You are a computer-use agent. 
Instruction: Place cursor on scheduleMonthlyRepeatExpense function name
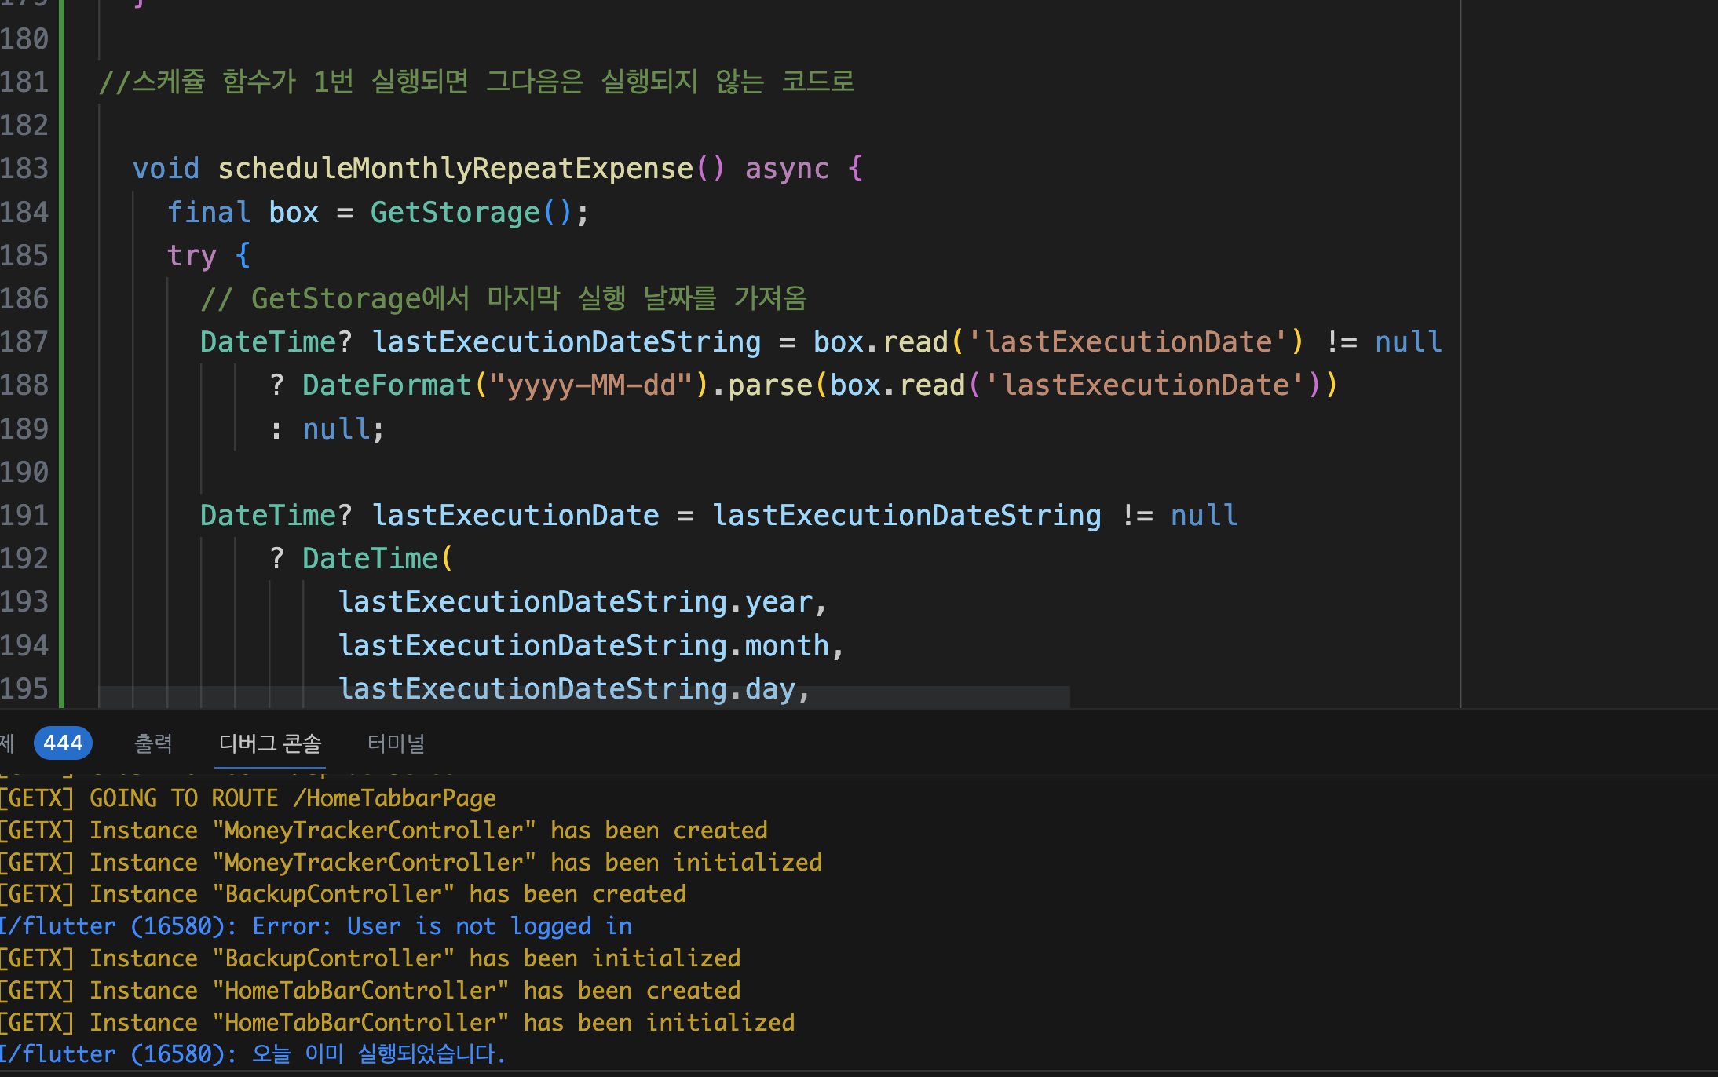(x=455, y=169)
